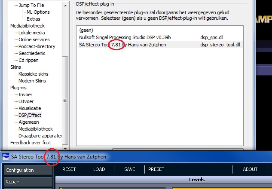Open Algemeen plug-ins page
The width and height of the screenshot is (272, 189).
click(29, 122)
